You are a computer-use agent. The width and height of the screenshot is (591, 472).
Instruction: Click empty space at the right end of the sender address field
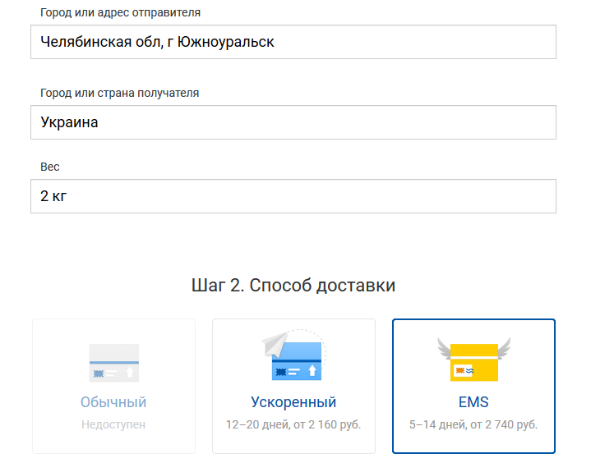tap(526, 42)
